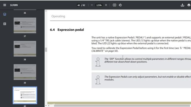Click the vertical scrollbar down arrow
The height and width of the screenshot is (107, 191).
coord(46,106)
